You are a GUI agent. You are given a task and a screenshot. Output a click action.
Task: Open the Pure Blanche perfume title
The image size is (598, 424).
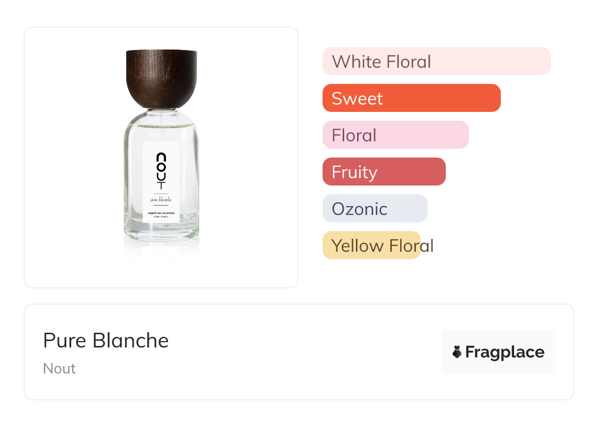pos(106,341)
